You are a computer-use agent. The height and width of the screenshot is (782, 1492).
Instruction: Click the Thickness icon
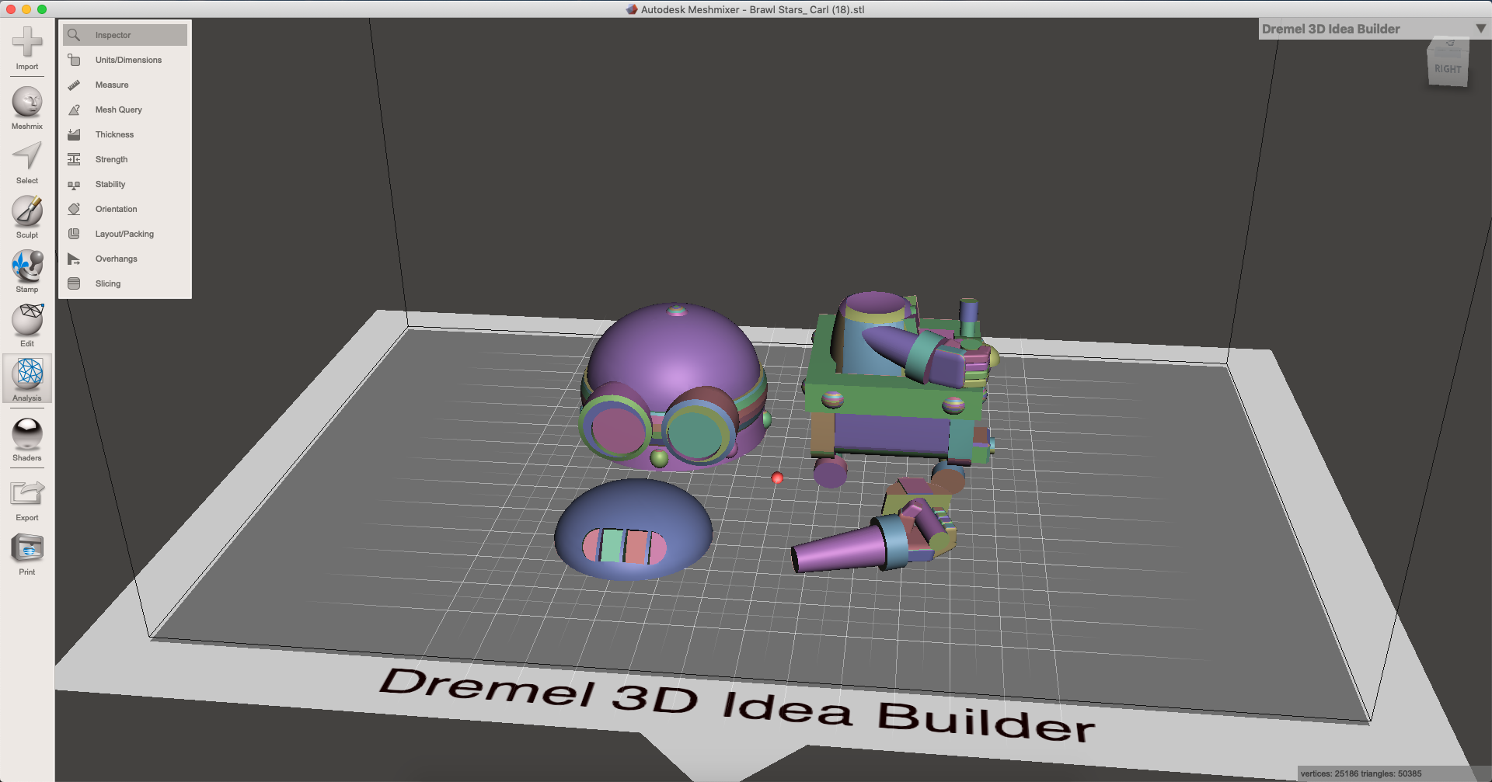coord(74,134)
